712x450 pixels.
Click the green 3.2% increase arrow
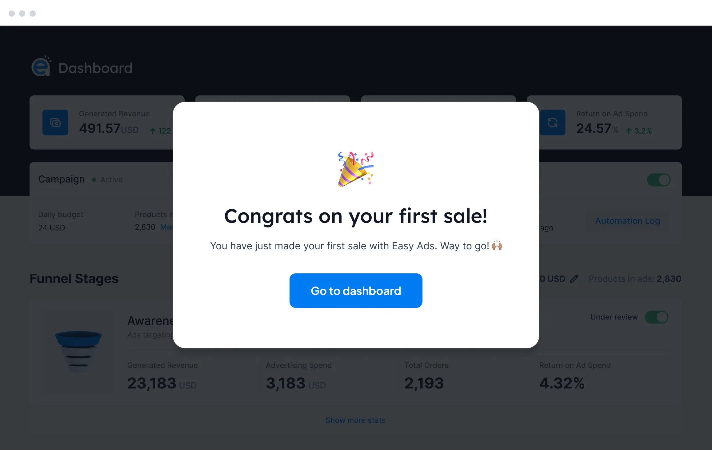(629, 131)
